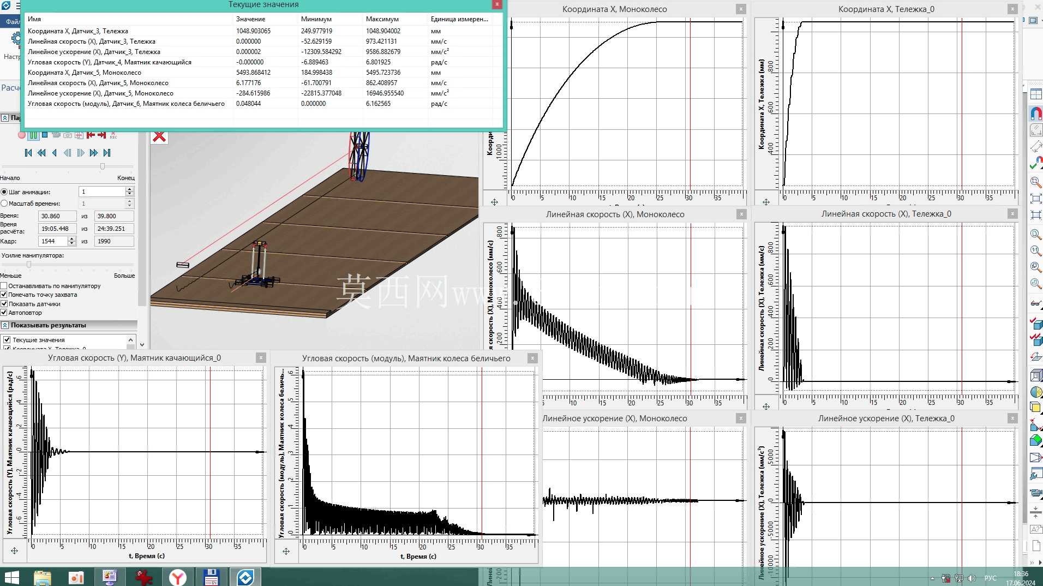The width and height of the screenshot is (1043, 586).
Task: Click the pause animation button
Action: pos(33,135)
